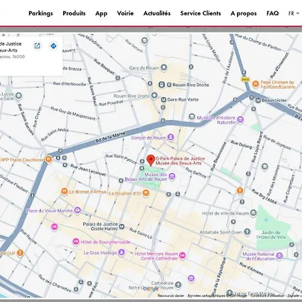Expand the FR language dropdown

coord(293,13)
